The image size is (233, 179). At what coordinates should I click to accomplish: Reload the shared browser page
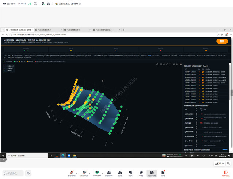pyautogui.click(x=7, y=35)
